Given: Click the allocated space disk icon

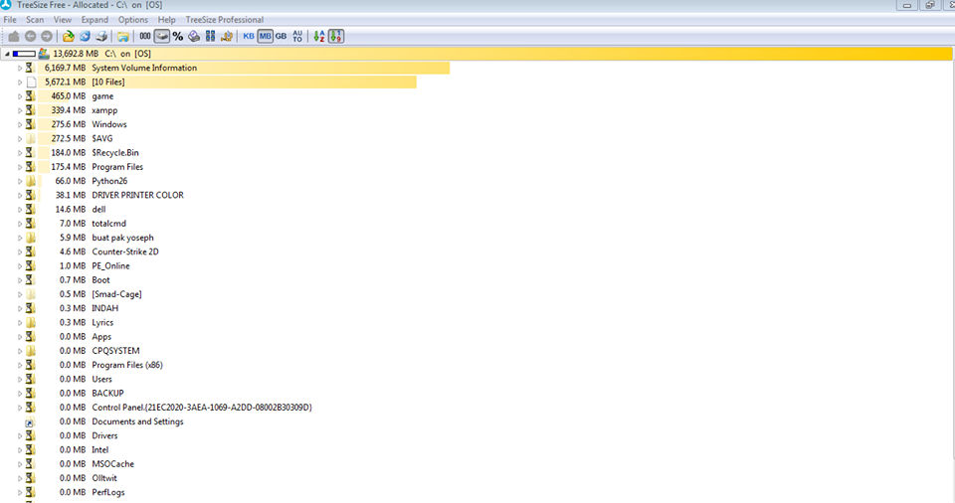Looking at the screenshot, I should coord(161,36).
